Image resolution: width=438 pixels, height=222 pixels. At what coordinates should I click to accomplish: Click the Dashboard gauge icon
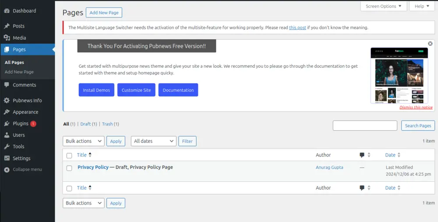(x=7, y=11)
